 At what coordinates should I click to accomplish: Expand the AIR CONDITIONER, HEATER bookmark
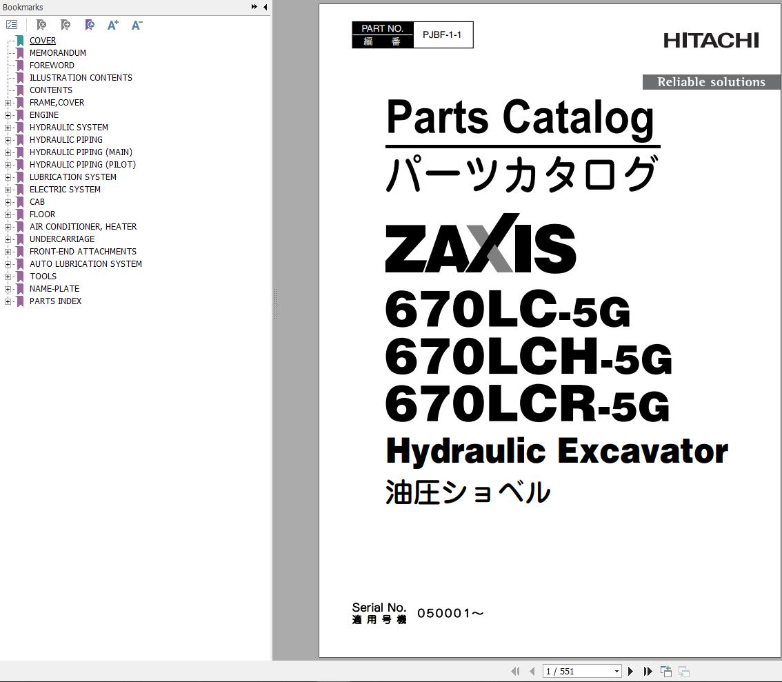click(x=8, y=228)
